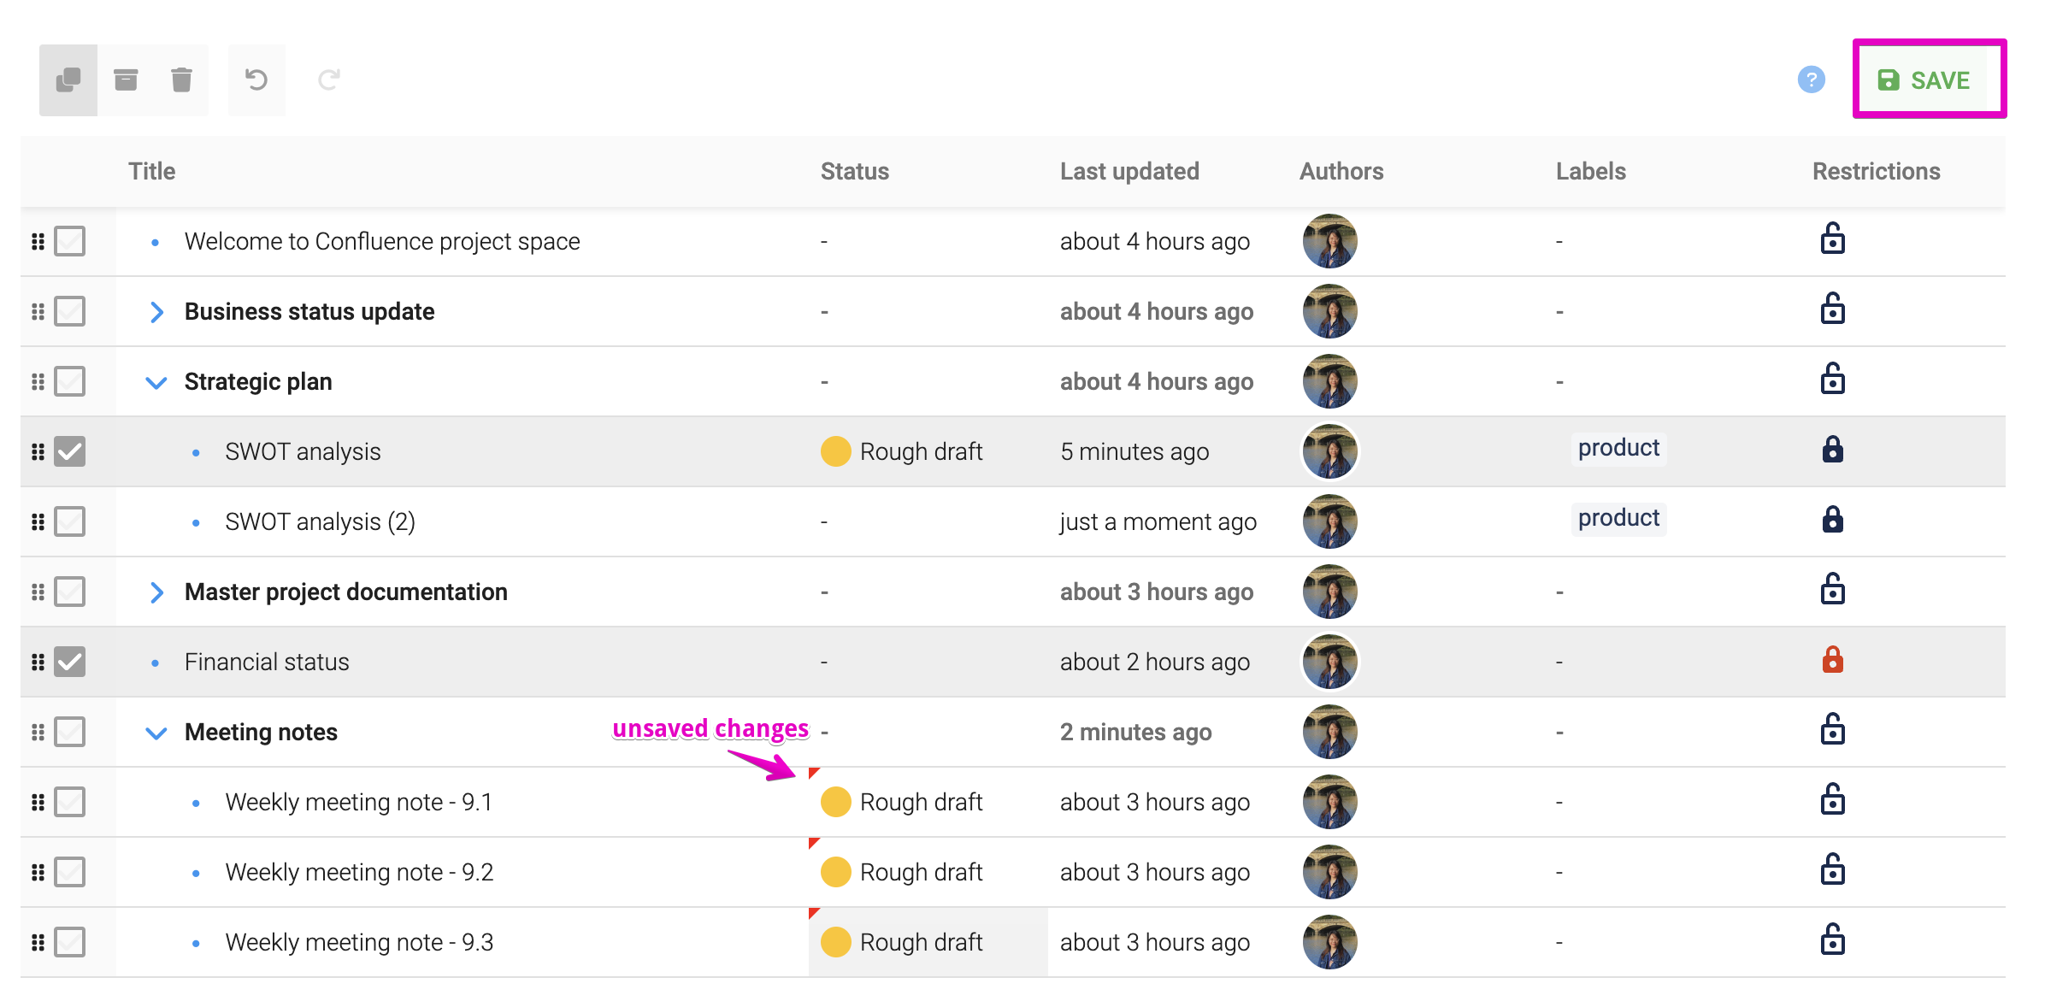Screen dimensions: 2045x1007
Task: Click the Status column header
Action: [854, 171]
